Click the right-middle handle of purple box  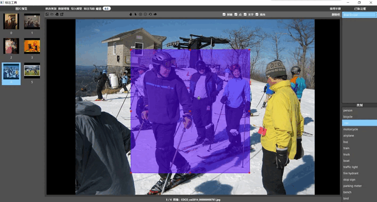point(249,111)
